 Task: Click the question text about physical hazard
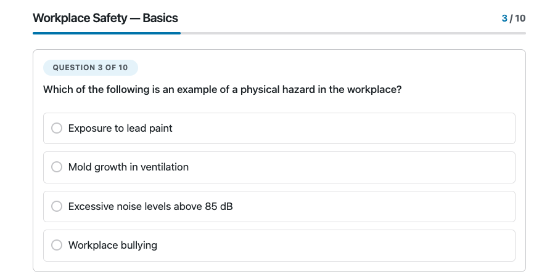point(222,90)
